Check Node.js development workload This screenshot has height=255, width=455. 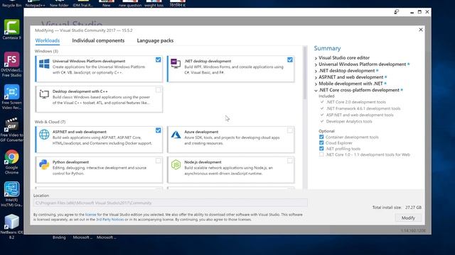290,161
